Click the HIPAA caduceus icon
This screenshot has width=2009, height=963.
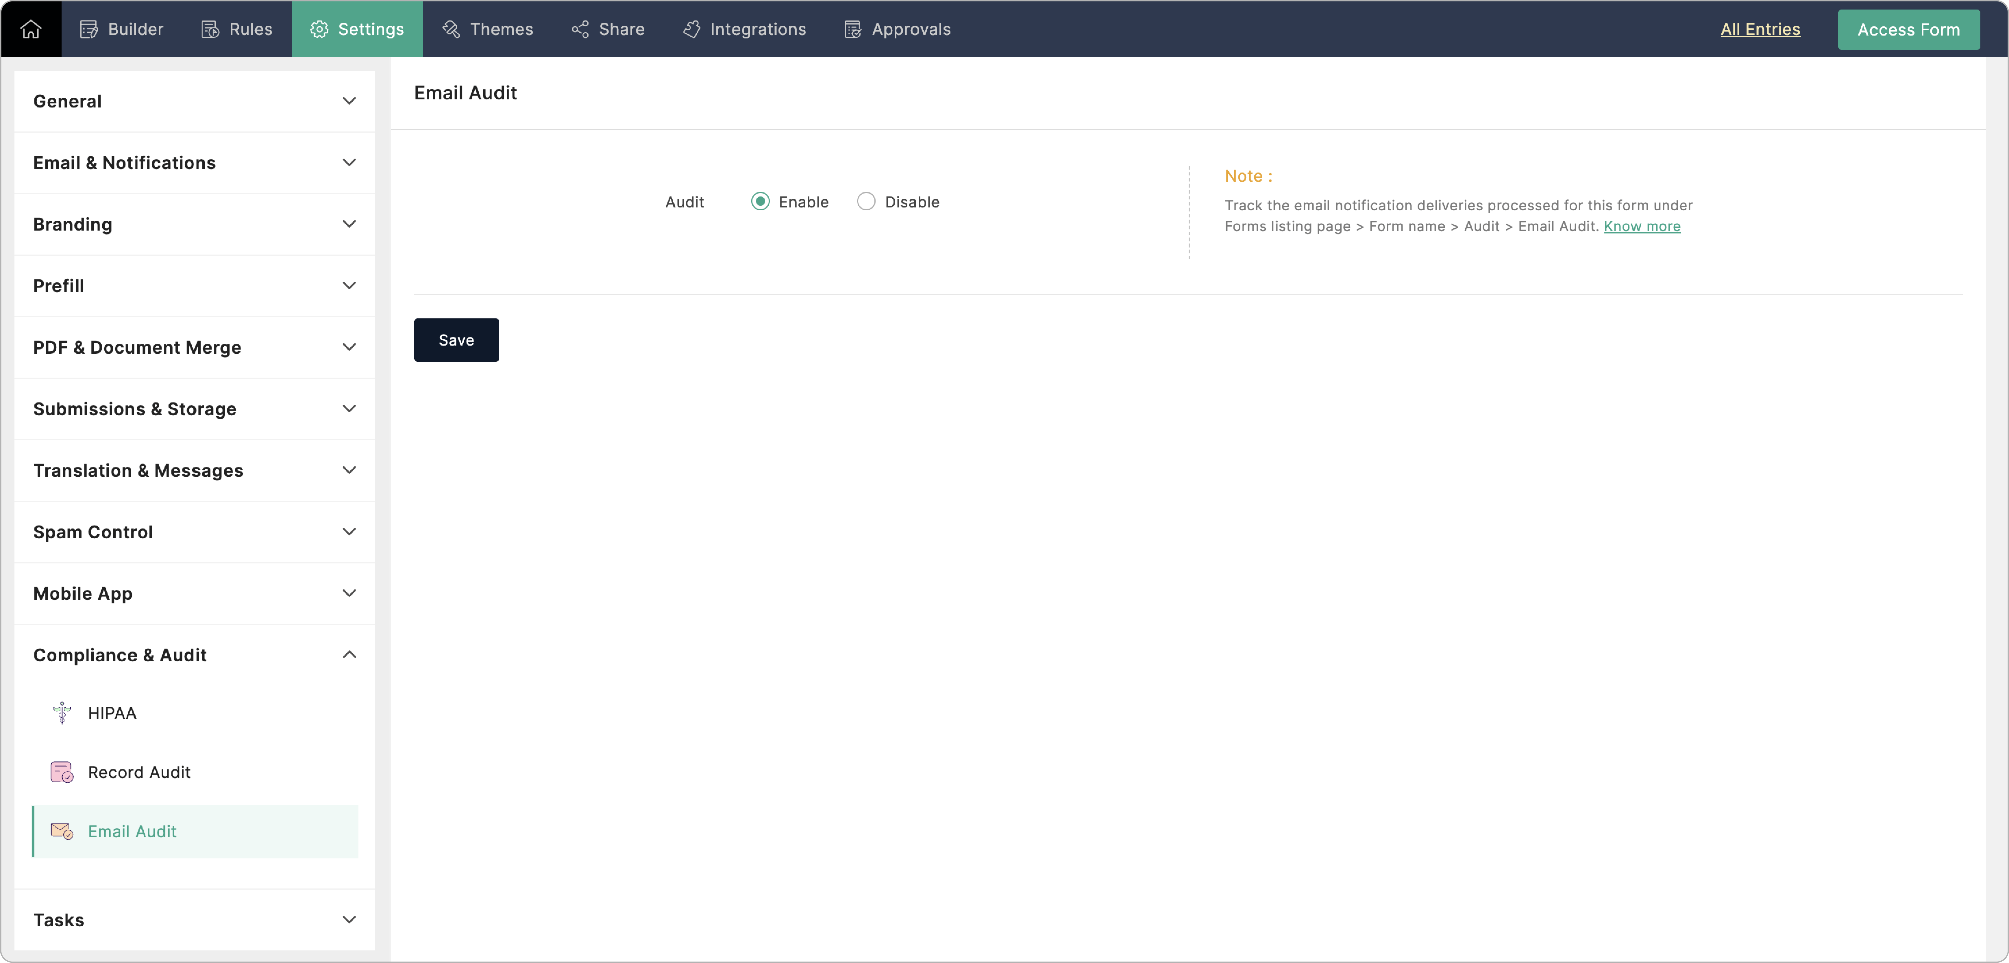point(62,713)
